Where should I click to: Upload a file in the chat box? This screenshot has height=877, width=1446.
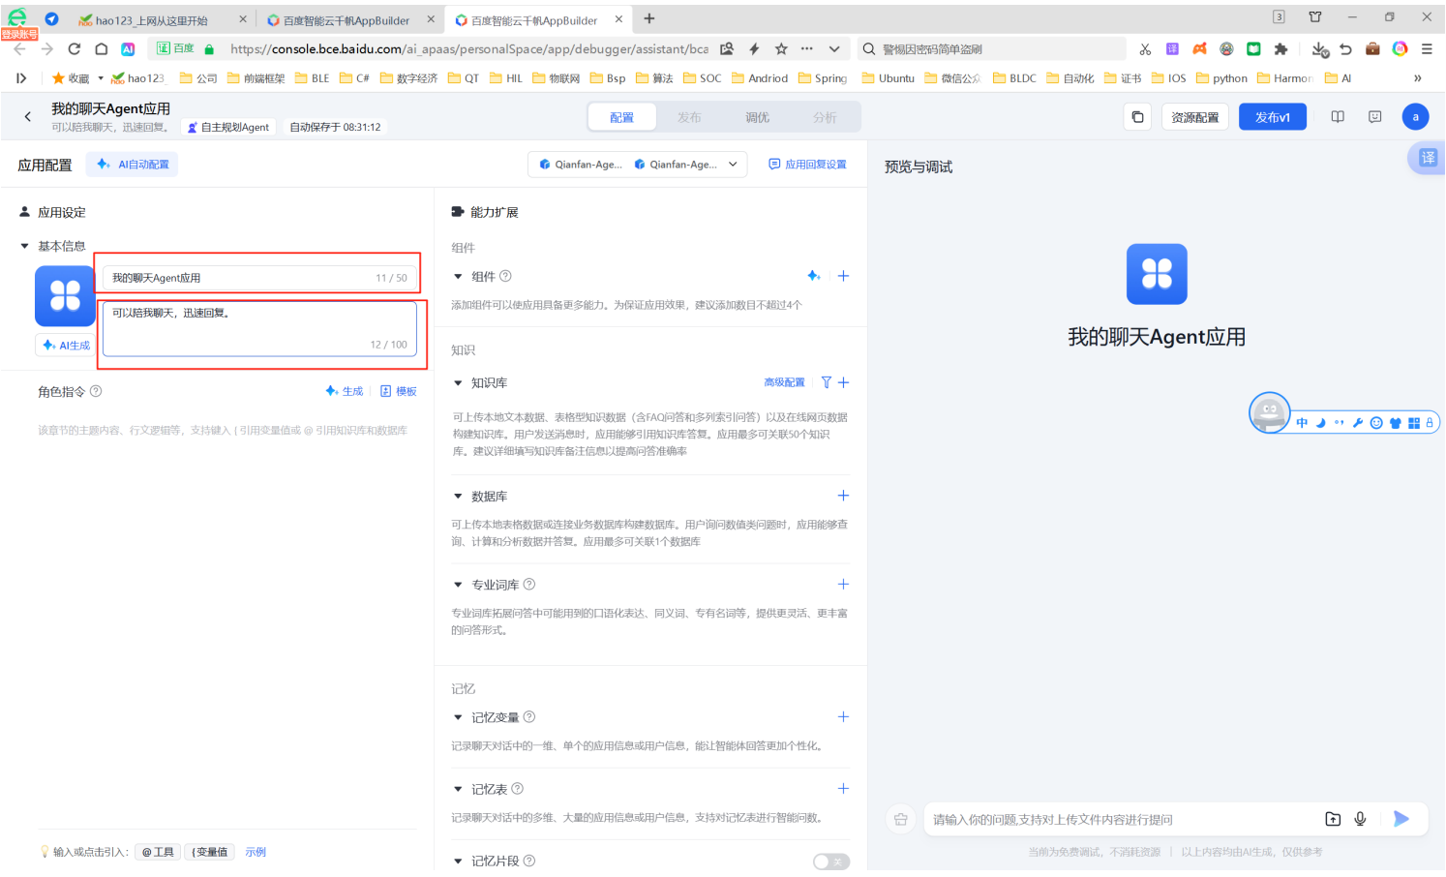[x=1333, y=819]
